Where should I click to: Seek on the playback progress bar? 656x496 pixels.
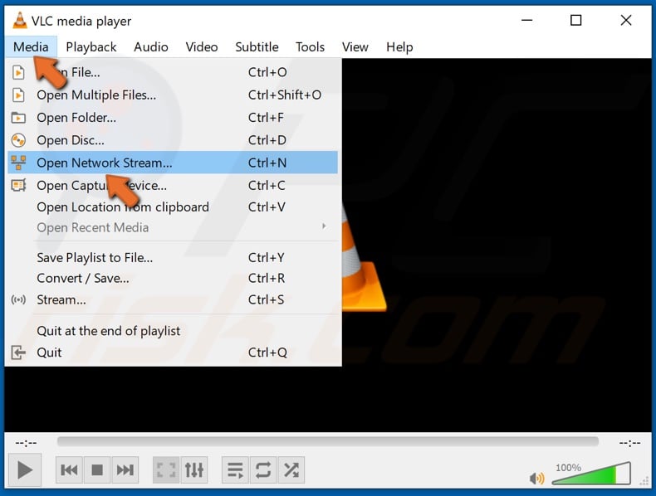(x=327, y=442)
